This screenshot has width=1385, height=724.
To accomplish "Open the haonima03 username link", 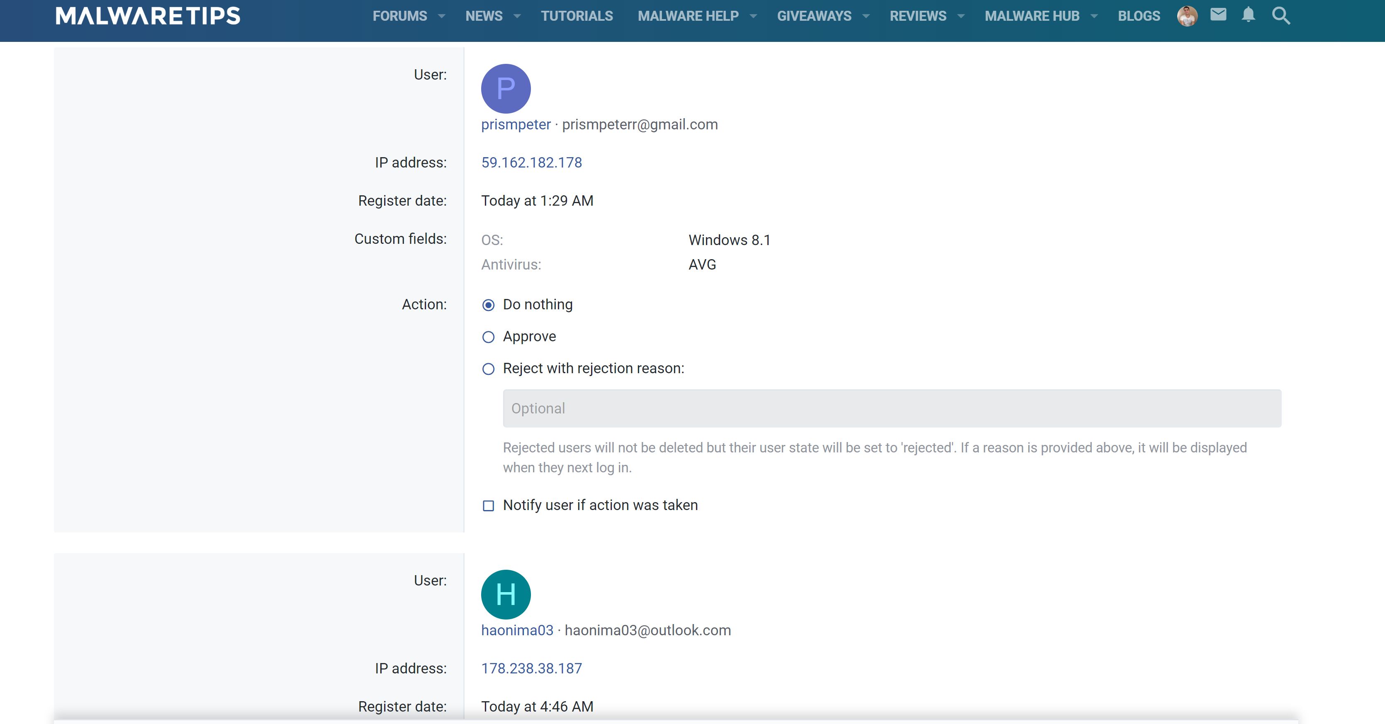I will [x=517, y=630].
